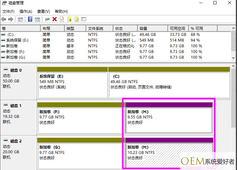Click the Back arrow toolbar icon
Image resolution: width=237 pixels, height=170 pixels.
click(x=3, y=19)
